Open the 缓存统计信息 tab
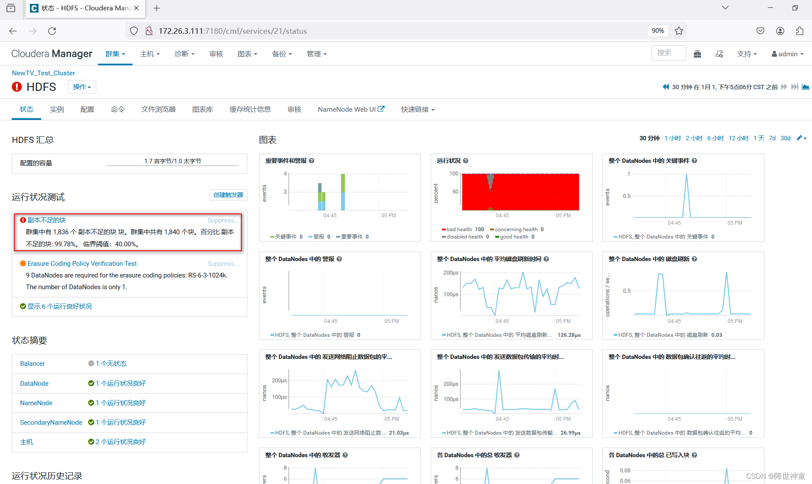The image size is (812, 484). (x=250, y=110)
